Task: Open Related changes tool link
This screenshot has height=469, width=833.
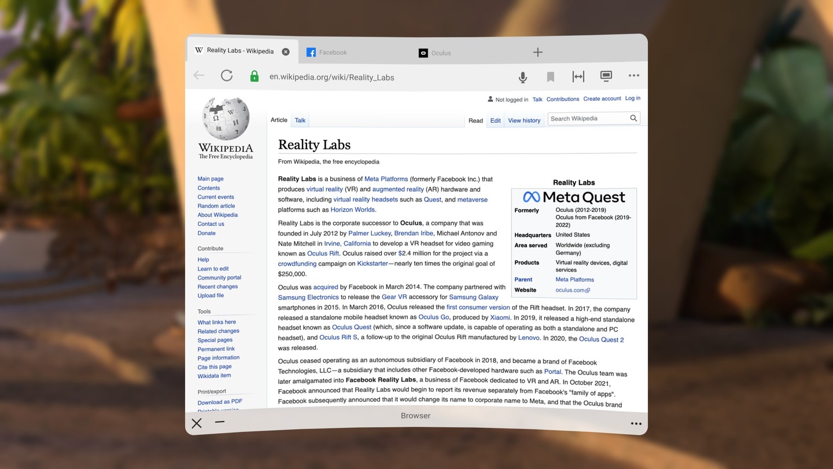Action: 218,331
